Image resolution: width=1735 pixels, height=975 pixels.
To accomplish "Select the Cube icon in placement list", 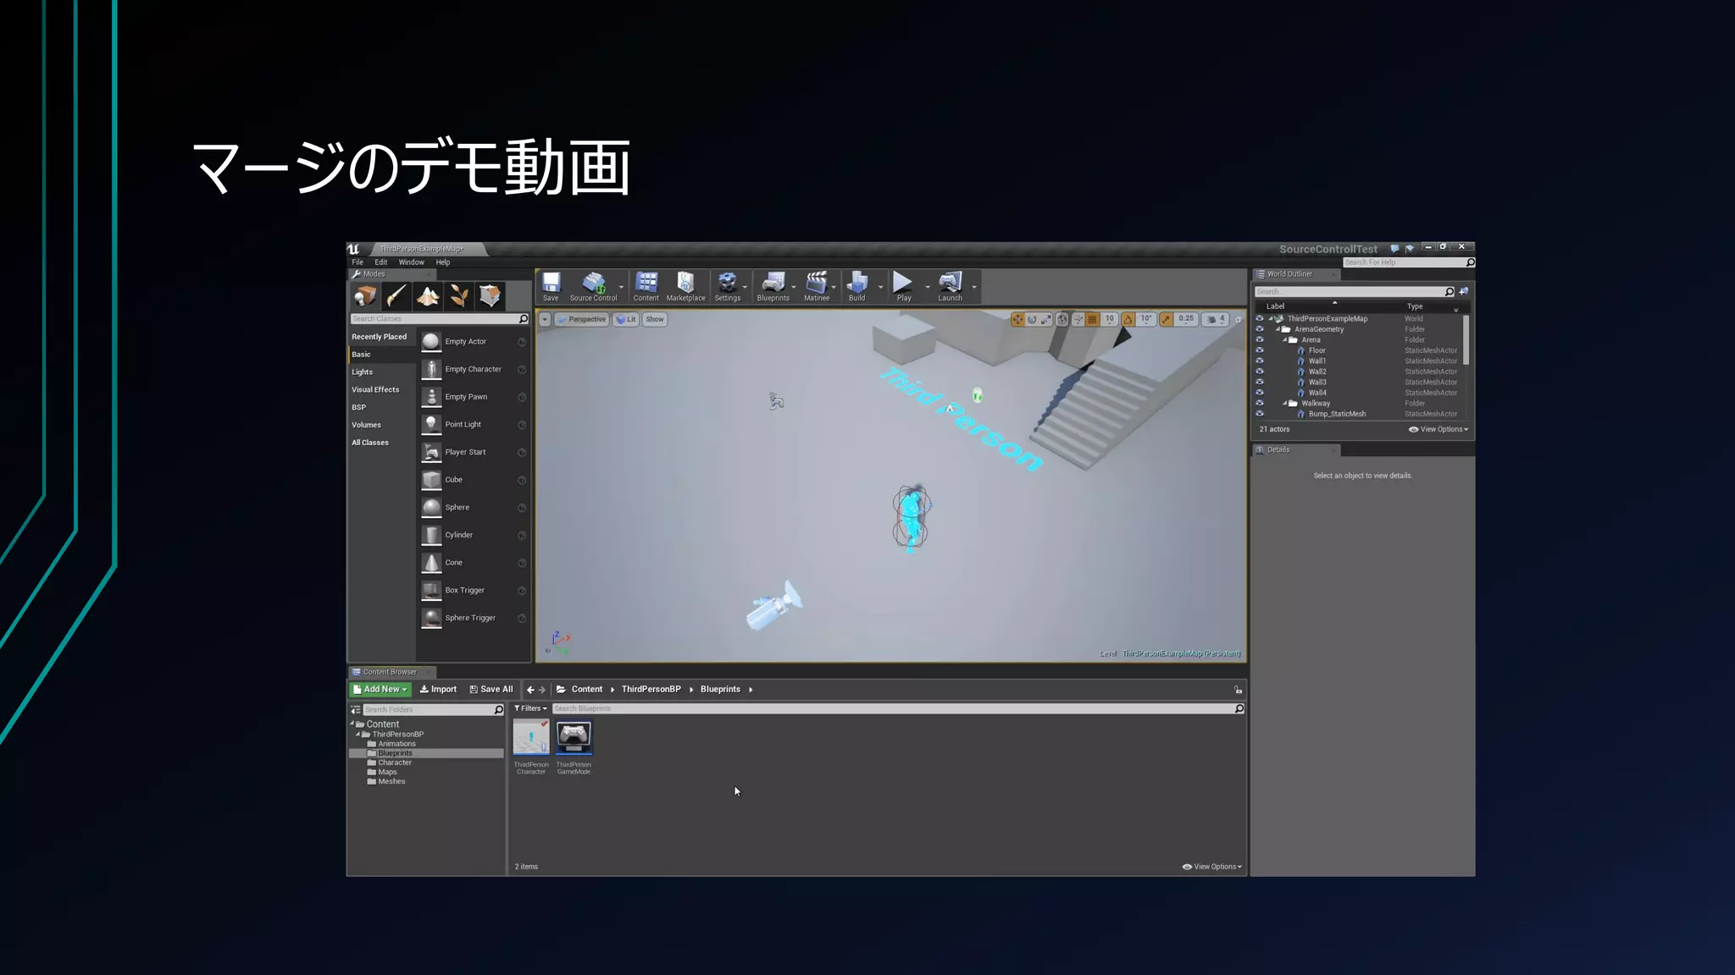I will tap(431, 480).
